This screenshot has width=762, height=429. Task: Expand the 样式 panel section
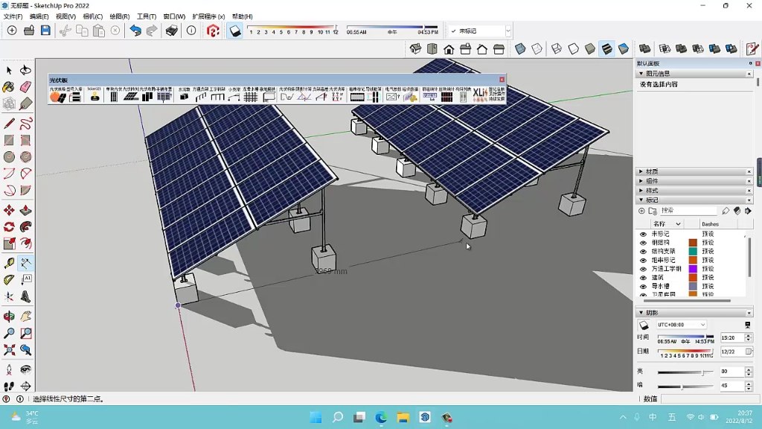(651, 191)
